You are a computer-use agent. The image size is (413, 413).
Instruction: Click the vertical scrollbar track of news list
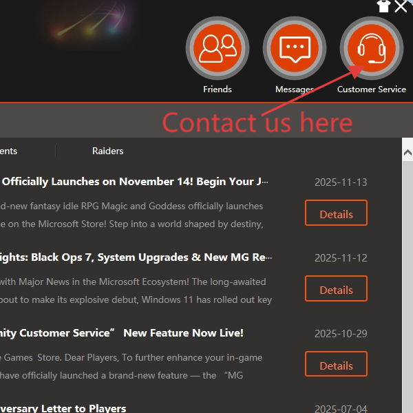pos(407,289)
